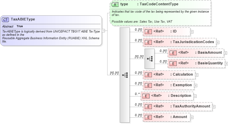Click the E icon of TaxJurisdicationCodes
Image resolution: width=228 pixels, height=124 pixels.
[x=148, y=42]
